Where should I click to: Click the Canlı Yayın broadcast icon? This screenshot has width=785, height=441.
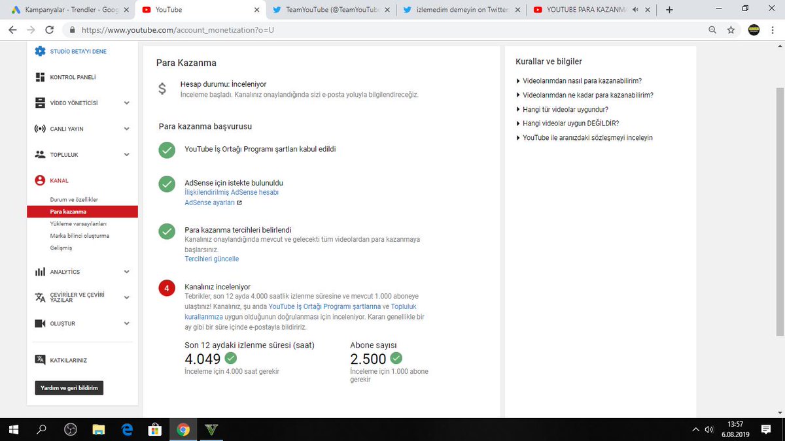click(40, 129)
